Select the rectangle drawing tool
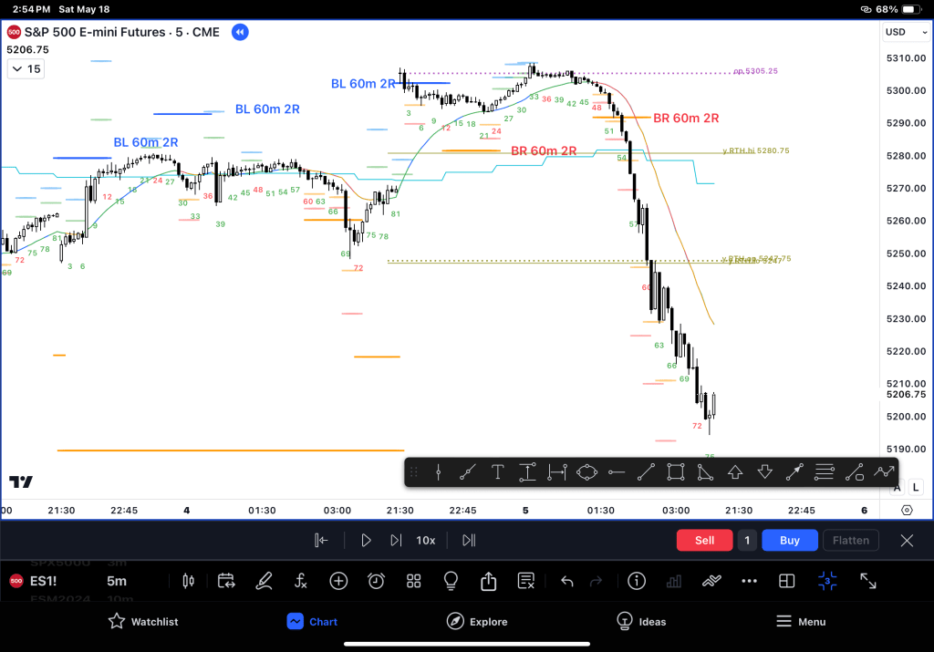This screenshot has width=934, height=652. pyautogui.click(x=675, y=471)
